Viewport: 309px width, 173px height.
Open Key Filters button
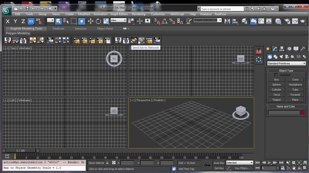tap(242, 168)
